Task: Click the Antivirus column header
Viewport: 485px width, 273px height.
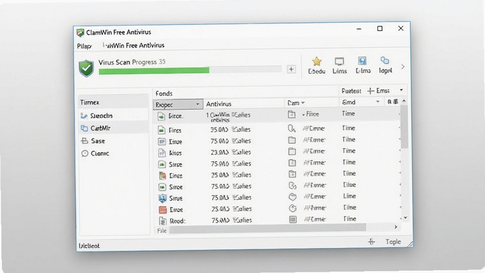Action: pyautogui.click(x=219, y=104)
